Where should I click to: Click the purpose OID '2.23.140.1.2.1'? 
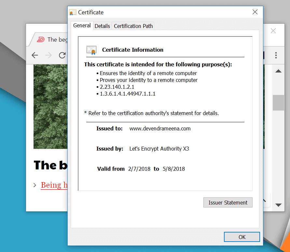click(117, 87)
